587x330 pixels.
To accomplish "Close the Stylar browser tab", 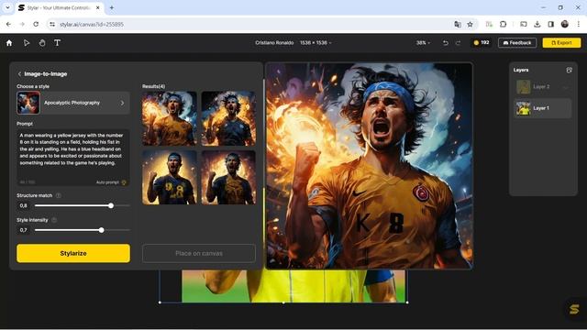I will pos(98,7).
